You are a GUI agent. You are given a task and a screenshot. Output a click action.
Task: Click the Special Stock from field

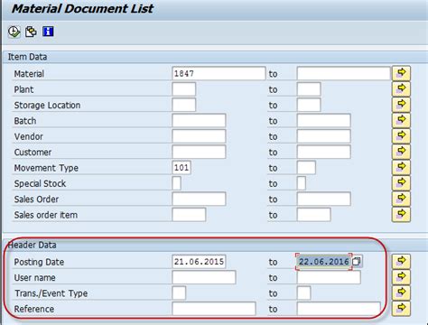coord(177,183)
